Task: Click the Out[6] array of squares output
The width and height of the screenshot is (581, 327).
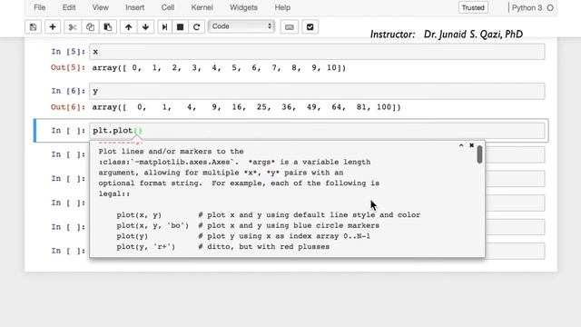Action: 246,107
